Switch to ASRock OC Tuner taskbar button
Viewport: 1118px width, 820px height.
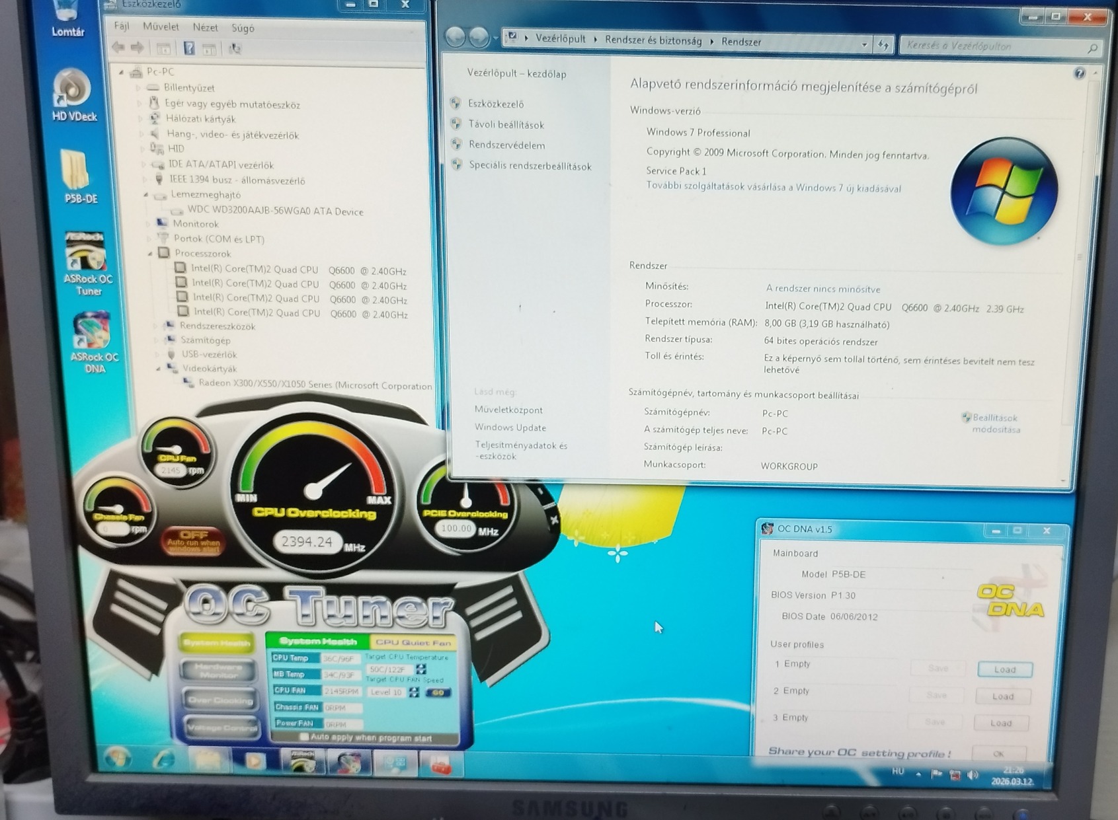(302, 762)
